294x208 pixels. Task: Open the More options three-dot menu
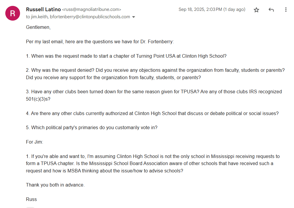285,10
